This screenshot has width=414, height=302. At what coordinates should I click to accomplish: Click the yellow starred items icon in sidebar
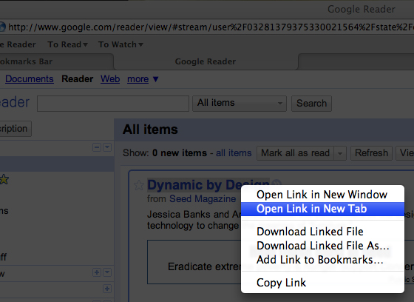click(4, 180)
